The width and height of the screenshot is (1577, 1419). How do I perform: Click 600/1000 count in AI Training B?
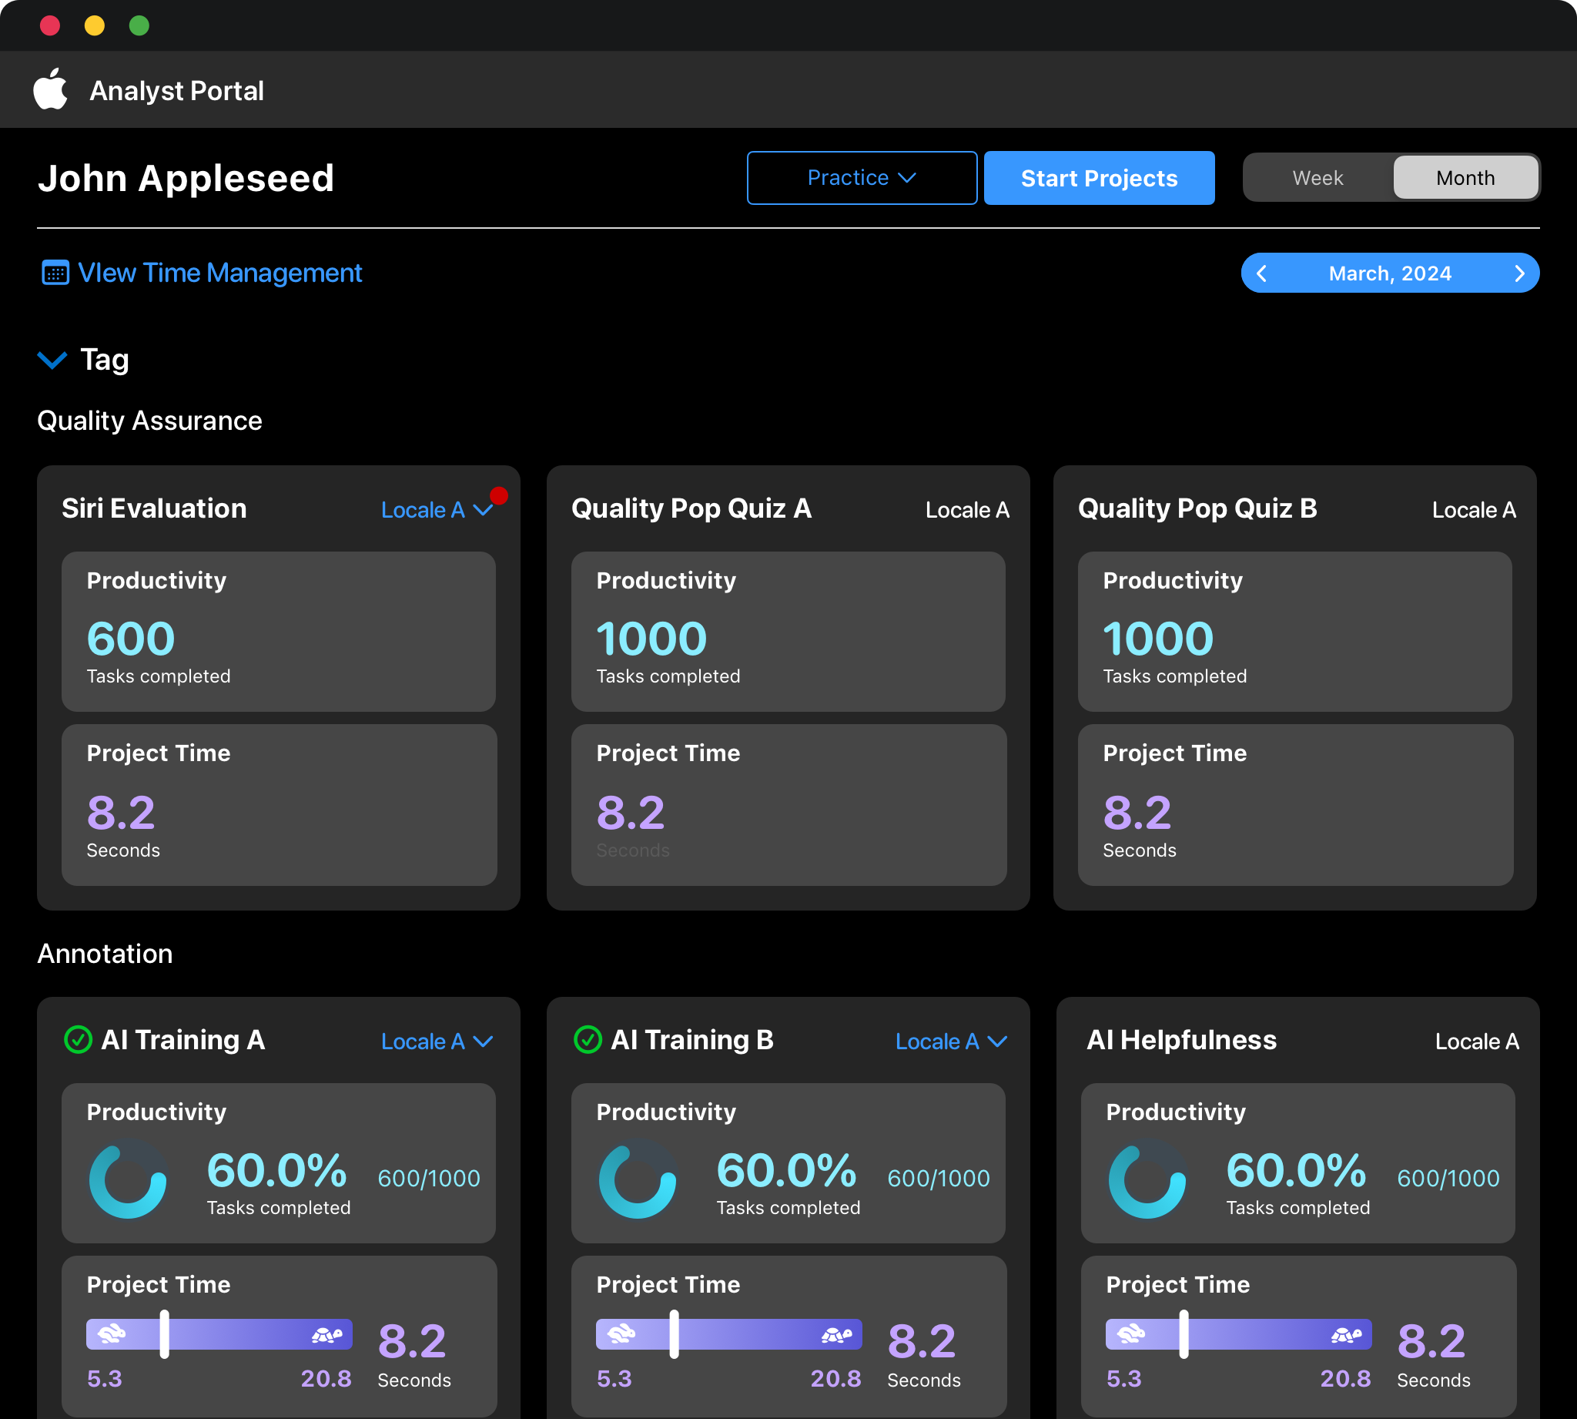pos(938,1178)
